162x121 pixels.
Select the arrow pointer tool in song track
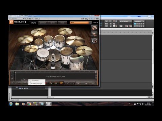click(12, 76)
